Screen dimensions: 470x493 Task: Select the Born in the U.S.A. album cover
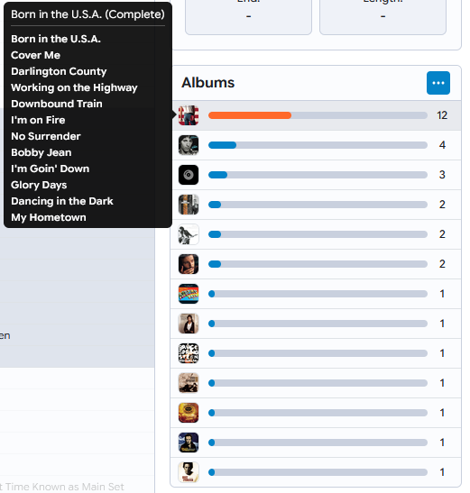point(189,115)
